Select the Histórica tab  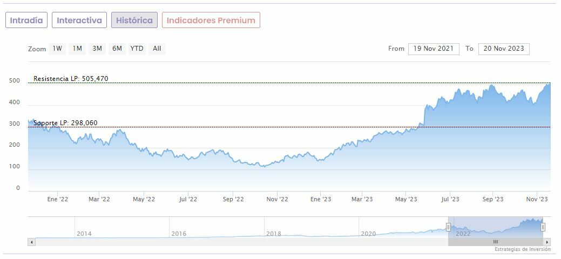point(134,21)
